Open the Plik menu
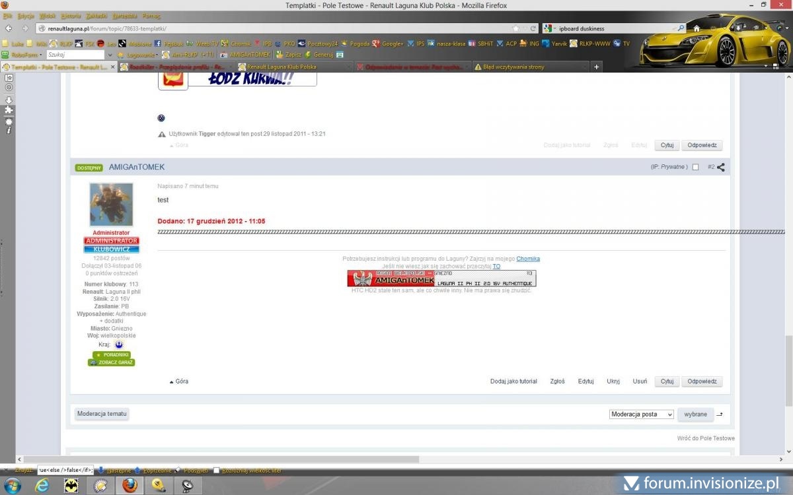 (x=8, y=15)
